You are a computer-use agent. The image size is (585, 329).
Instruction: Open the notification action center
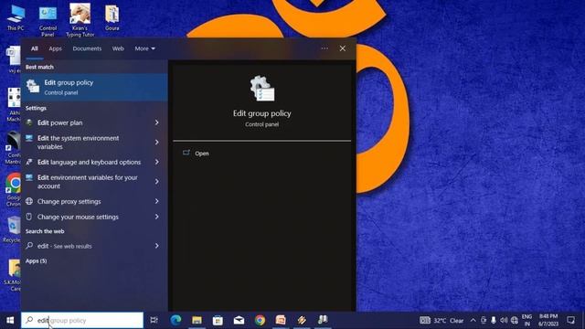(570, 320)
